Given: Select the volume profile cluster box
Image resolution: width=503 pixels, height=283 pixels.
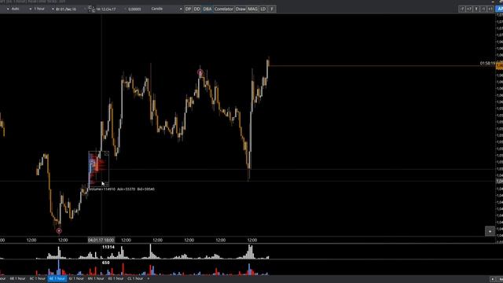Looking at the screenshot, I should click(x=98, y=169).
